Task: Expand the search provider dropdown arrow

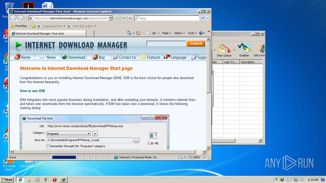Action: pyautogui.click(x=208, y=18)
